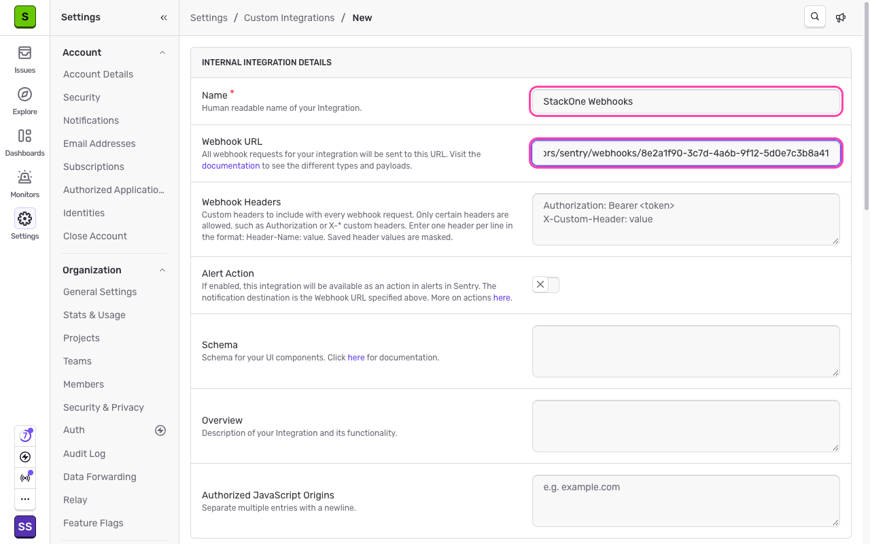Open Teams under Organization
The width and height of the screenshot is (870, 544).
(77, 361)
